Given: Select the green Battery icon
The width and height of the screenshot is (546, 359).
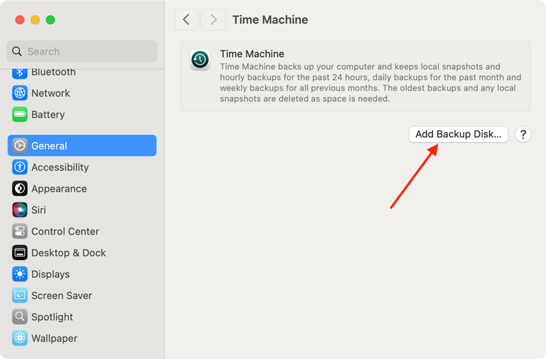Looking at the screenshot, I should (x=20, y=114).
